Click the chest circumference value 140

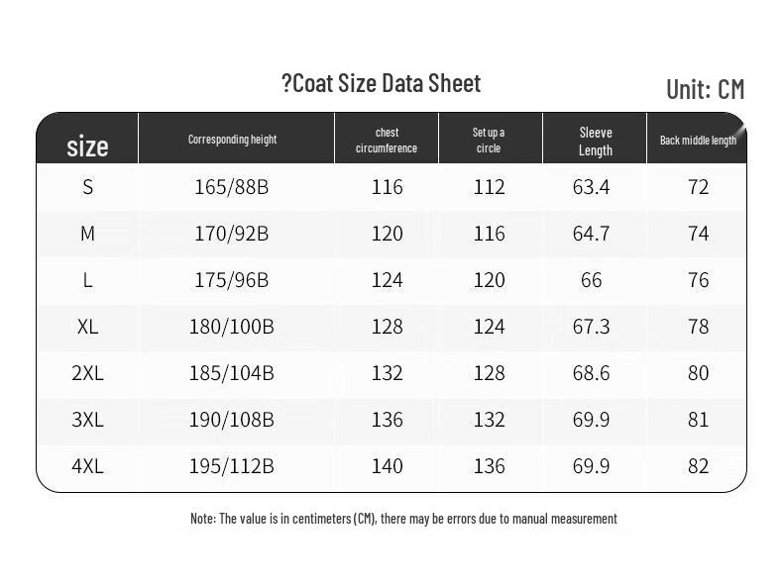(387, 466)
